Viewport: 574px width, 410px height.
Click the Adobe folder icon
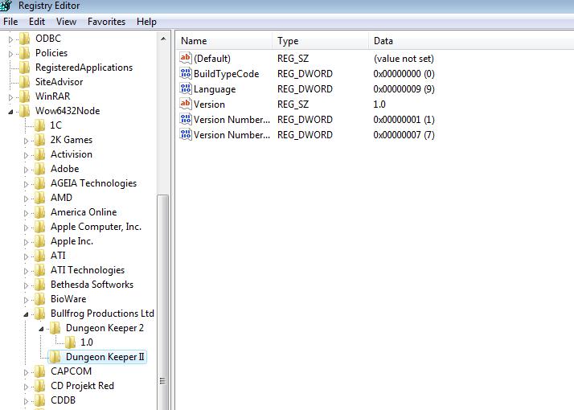coord(39,169)
